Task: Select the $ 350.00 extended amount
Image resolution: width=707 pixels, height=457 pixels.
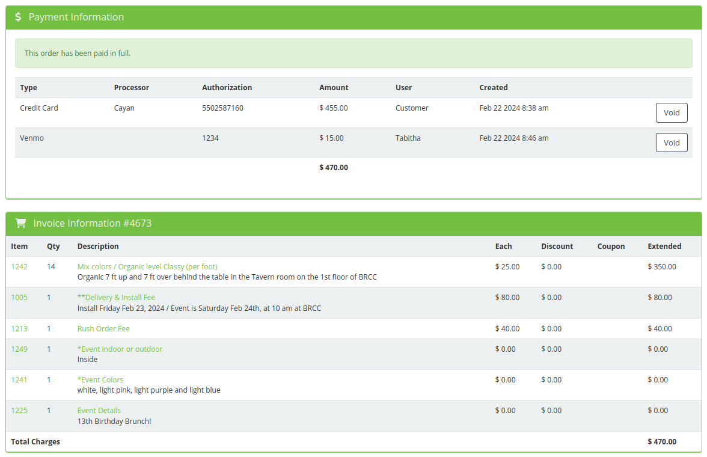Action: (662, 266)
